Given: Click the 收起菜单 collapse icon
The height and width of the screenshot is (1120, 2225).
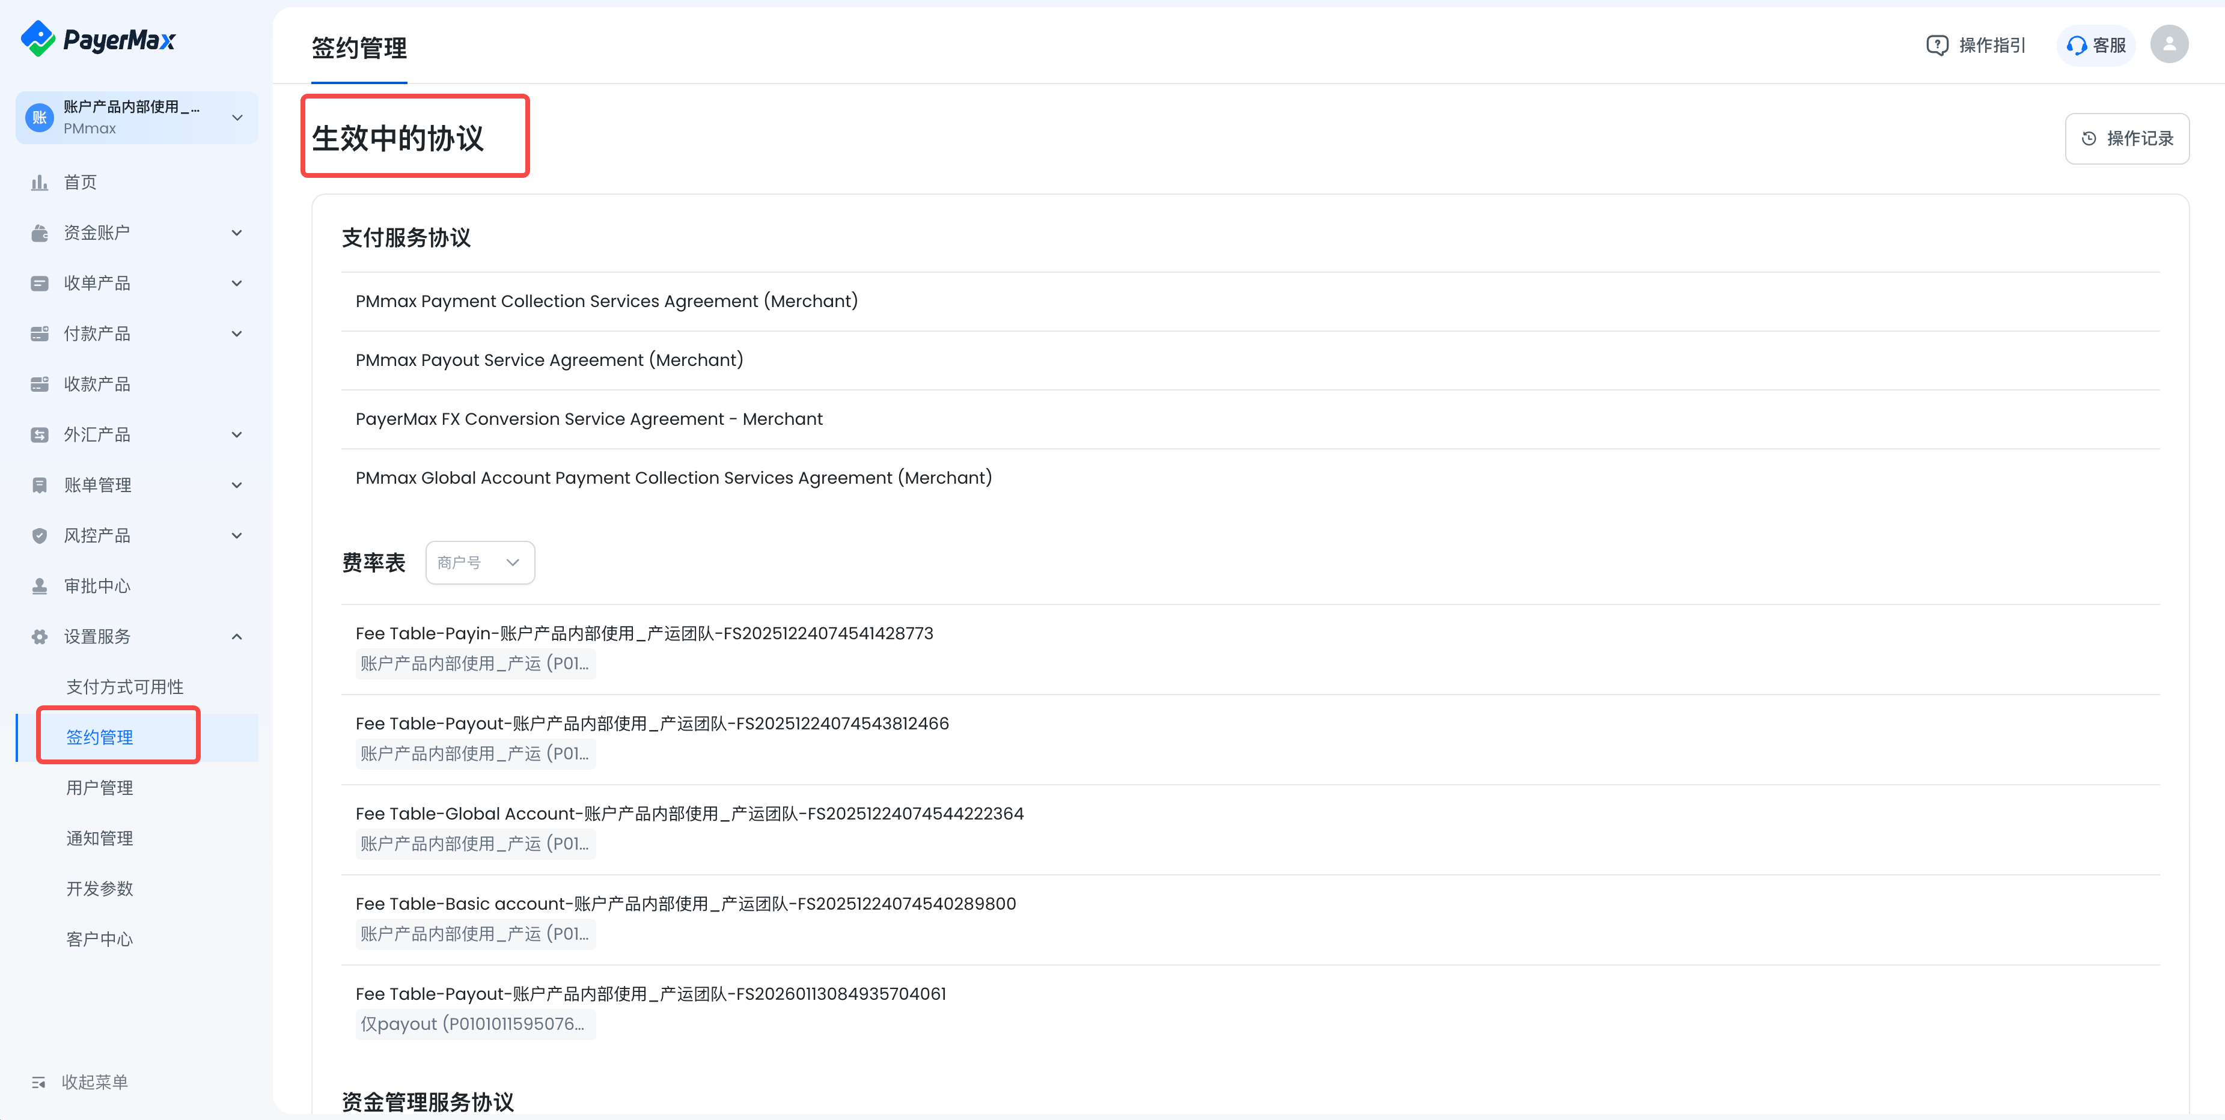Looking at the screenshot, I should (x=38, y=1082).
